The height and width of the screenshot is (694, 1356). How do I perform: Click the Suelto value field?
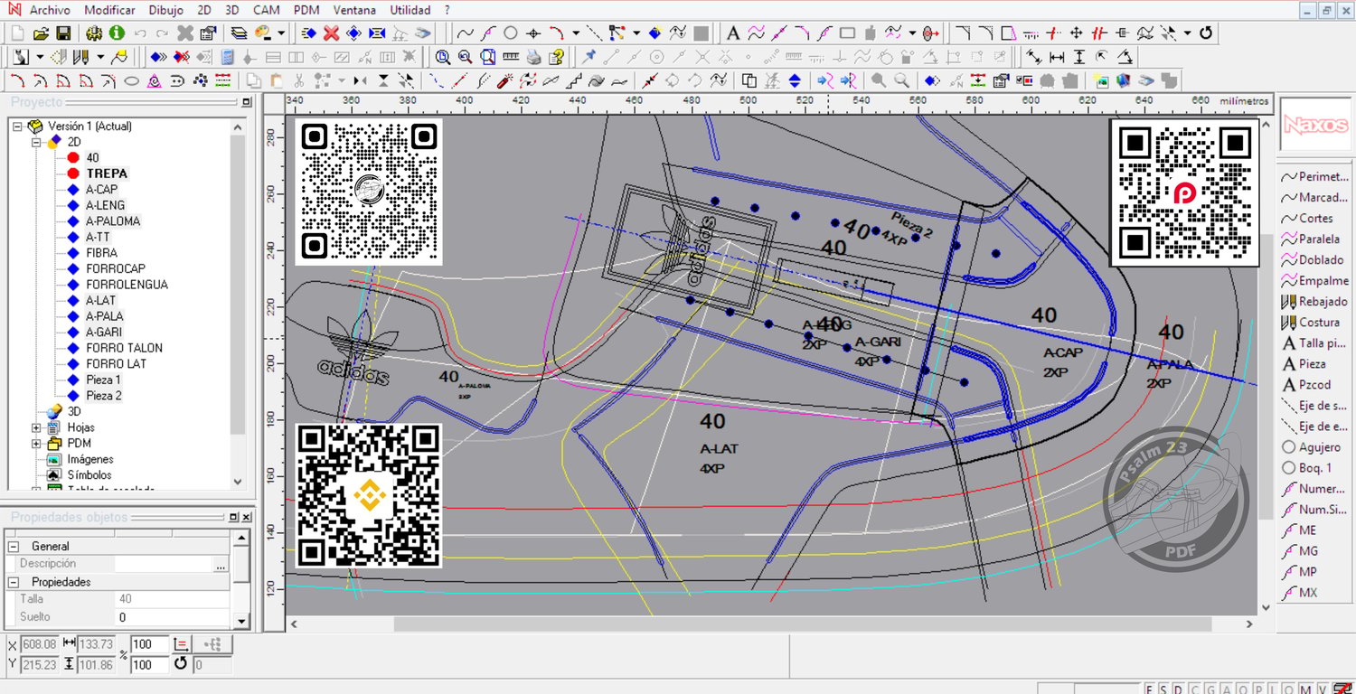(172, 617)
